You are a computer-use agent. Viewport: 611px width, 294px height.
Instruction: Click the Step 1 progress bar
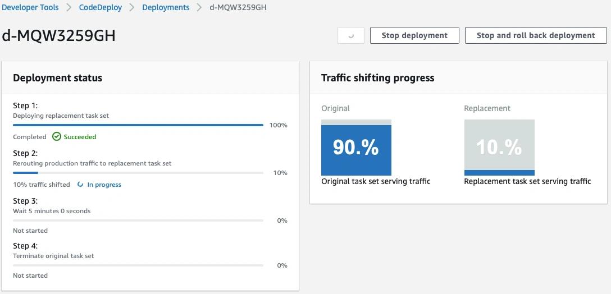click(138, 125)
